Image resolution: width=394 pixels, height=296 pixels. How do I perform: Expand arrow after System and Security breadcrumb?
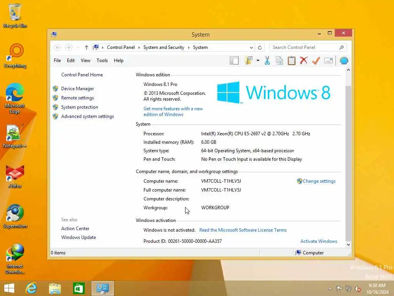click(189, 47)
